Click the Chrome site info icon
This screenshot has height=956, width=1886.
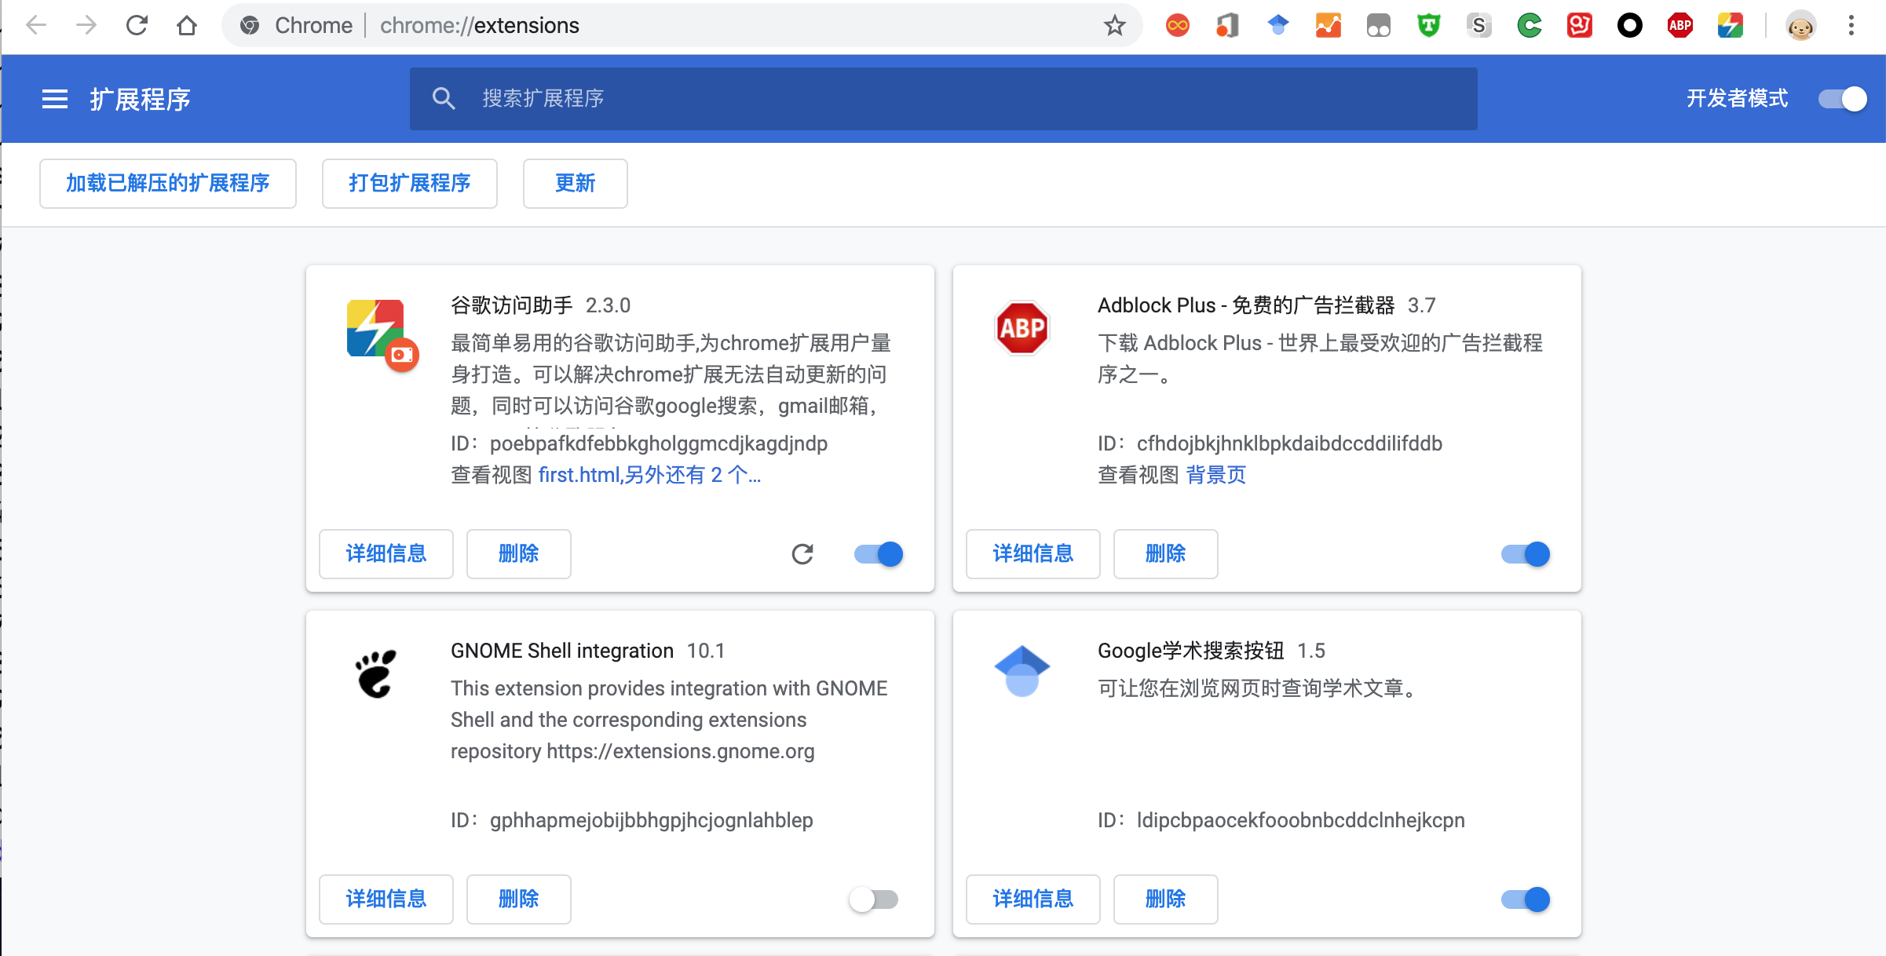(250, 26)
